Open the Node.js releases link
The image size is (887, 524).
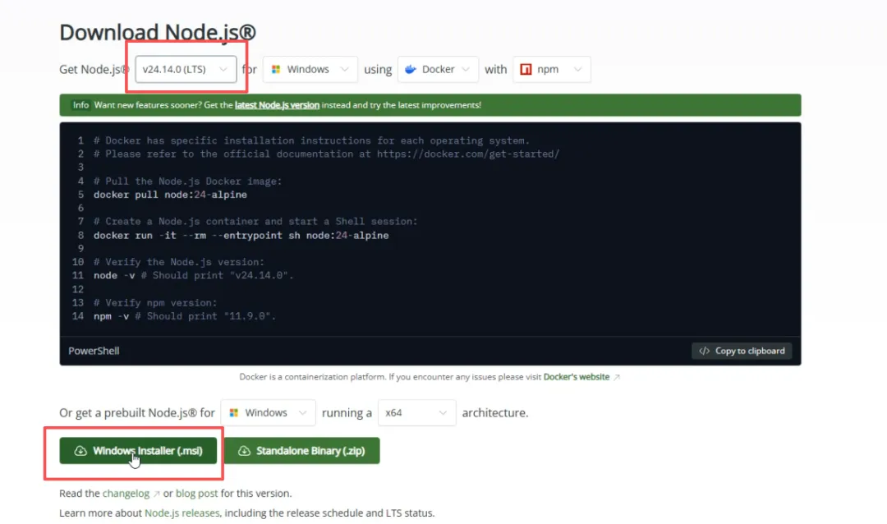(x=182, y=513)
